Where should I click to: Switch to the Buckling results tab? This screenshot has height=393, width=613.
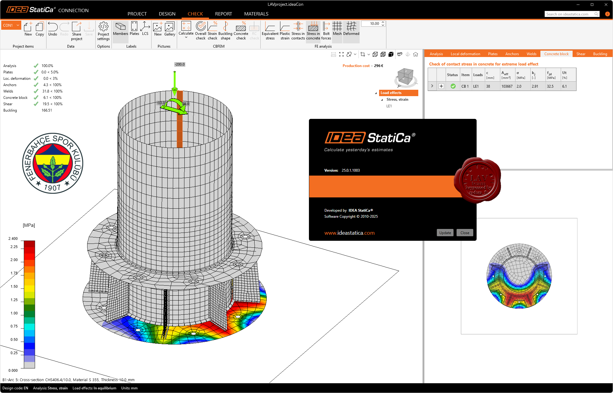pyautogui.click(x=600, y=54)
